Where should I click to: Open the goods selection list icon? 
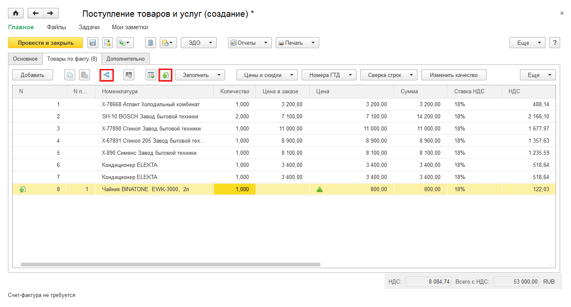(x=151, y=75)
